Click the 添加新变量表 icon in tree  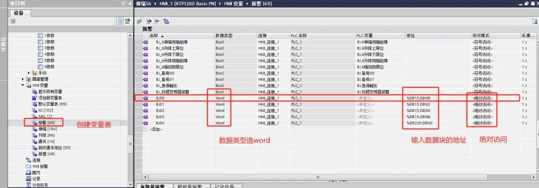34,98
